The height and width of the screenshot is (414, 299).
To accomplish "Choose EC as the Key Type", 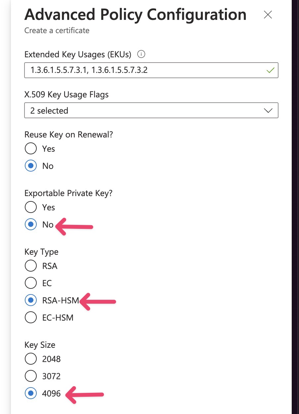I will coord(30,283).
